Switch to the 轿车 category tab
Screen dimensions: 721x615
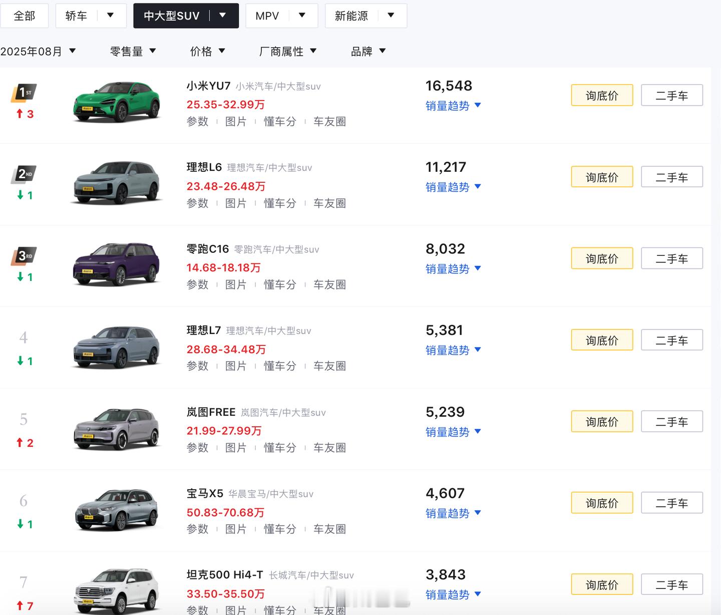tap(76, 16)
